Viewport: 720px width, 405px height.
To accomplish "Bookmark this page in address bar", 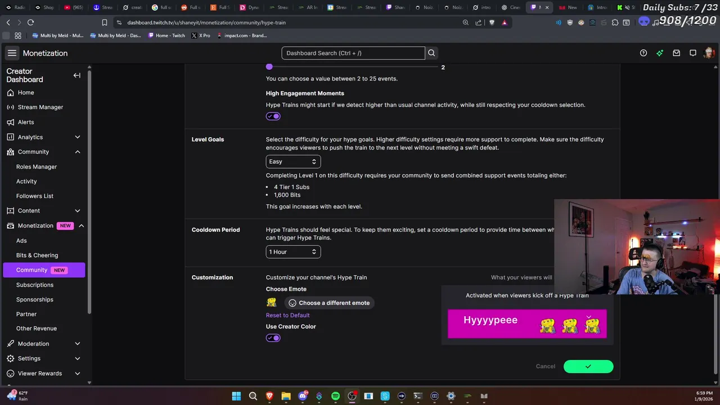I will point(104,22).
